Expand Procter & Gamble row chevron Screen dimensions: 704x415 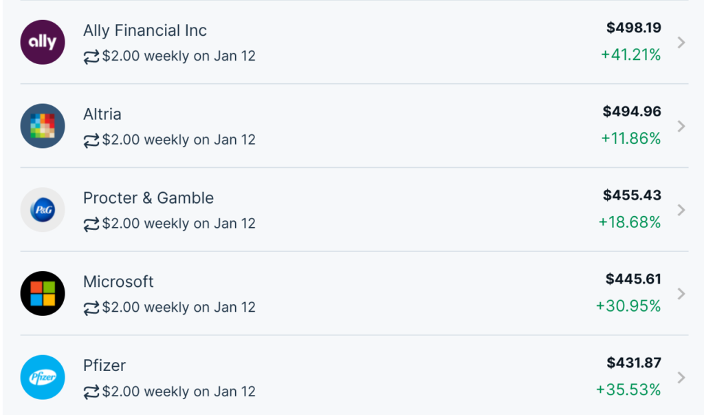coord(681,210)
